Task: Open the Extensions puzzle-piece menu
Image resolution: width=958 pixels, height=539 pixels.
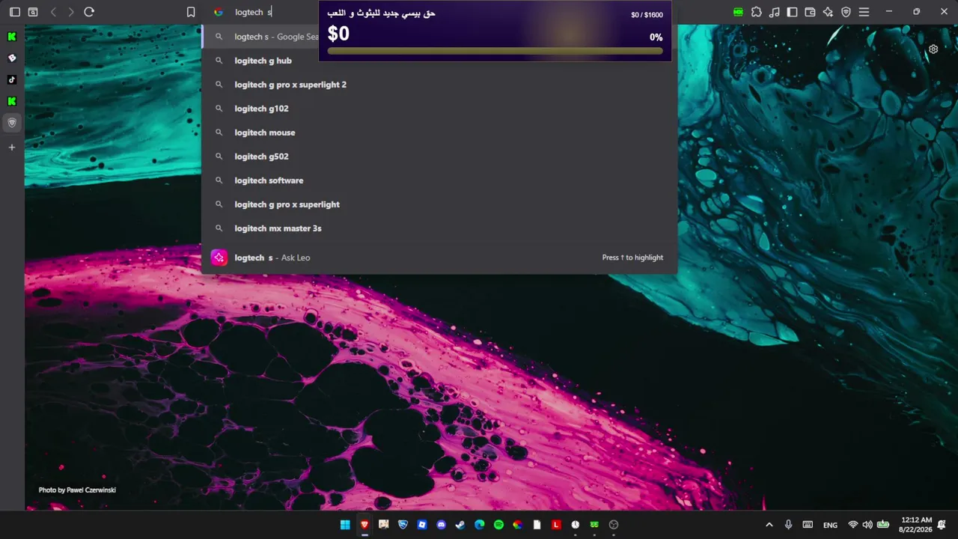Action: 757,12
